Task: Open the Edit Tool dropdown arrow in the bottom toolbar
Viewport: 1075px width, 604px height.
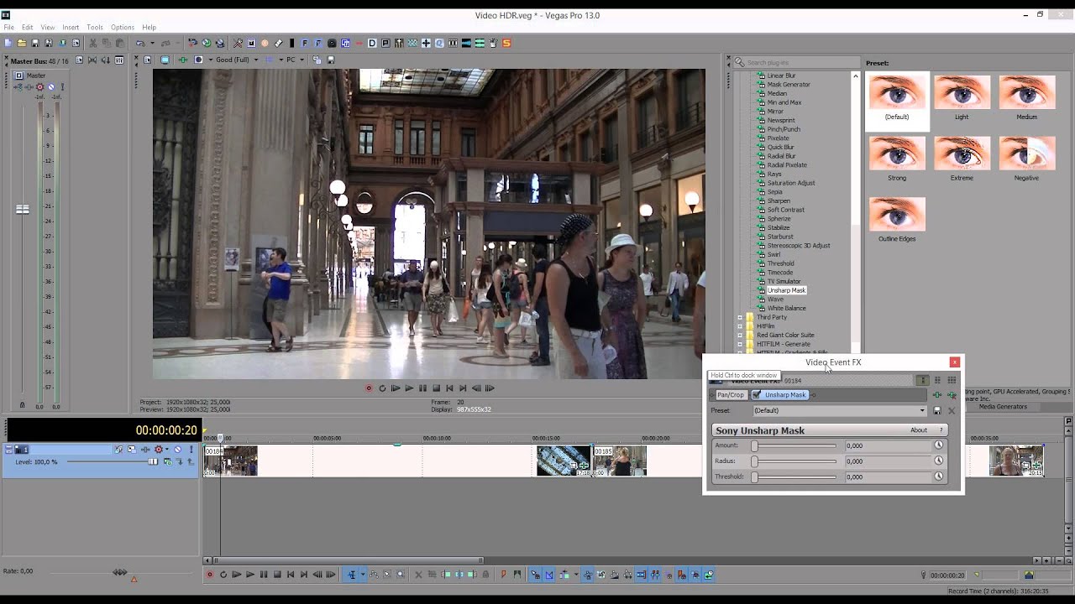Action: [x=363, y=575]
